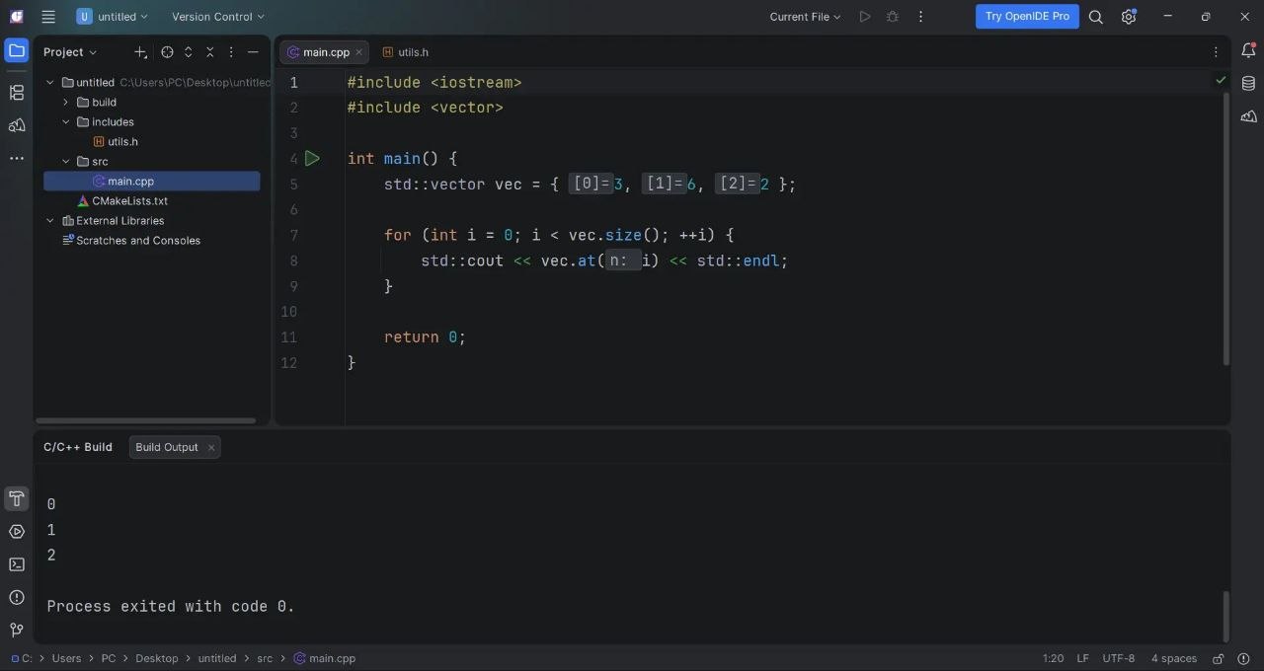1264x671 pixels.
Task: Select opened file locate icon
Action: (x=167, y=52)
